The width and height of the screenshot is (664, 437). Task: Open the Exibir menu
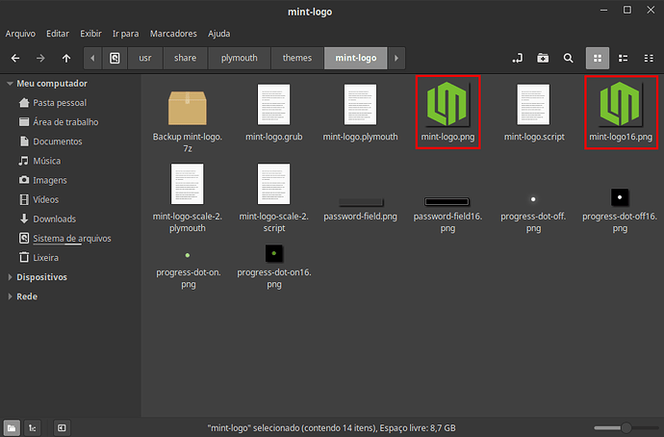(91, 34)
